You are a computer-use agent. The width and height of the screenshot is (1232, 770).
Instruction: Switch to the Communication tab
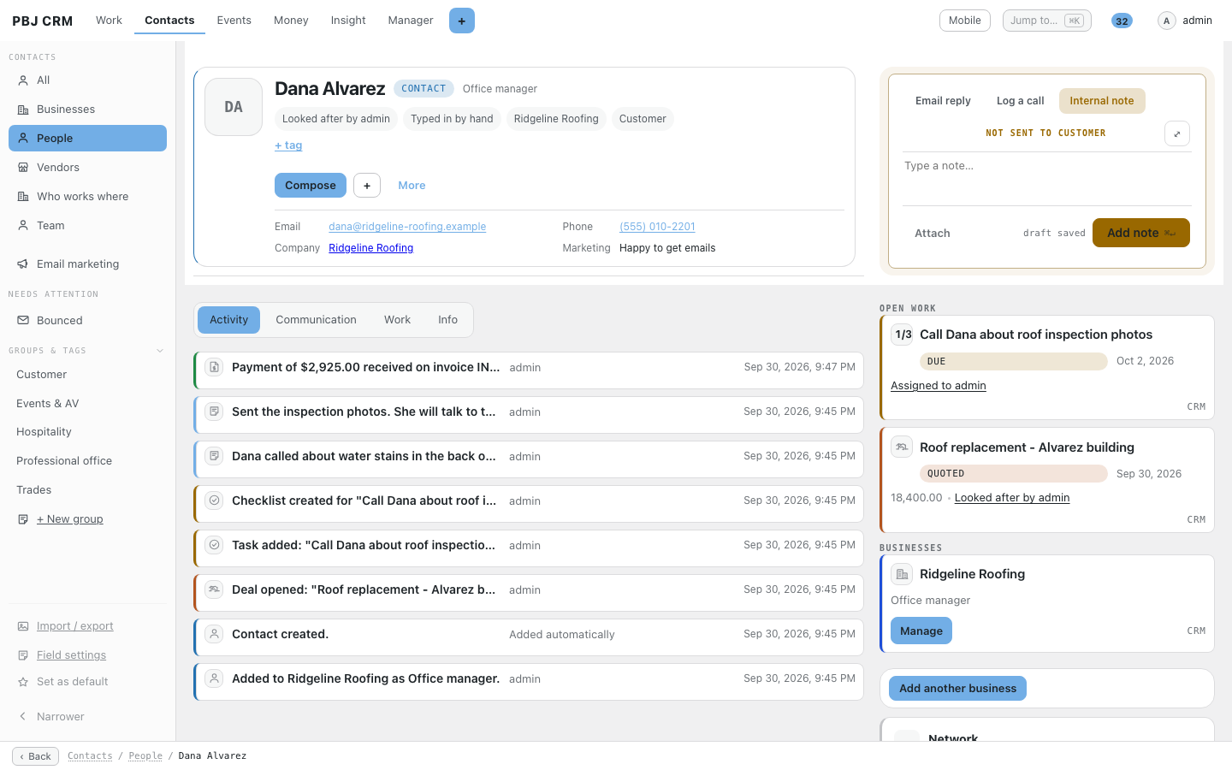pyautogui.click(x=316, y=320)
